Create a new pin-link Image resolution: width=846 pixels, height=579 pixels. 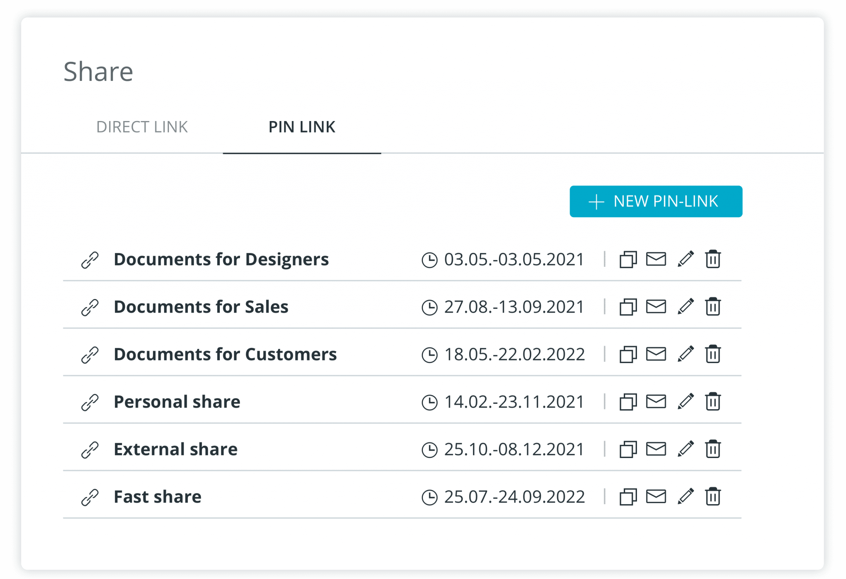click(656, 202)
